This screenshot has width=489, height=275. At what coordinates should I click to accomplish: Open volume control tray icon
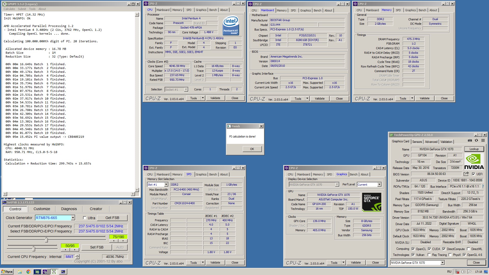463,272
